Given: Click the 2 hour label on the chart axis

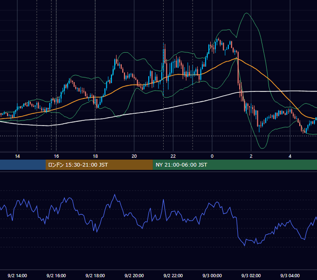Looking at the screenshot, I should [251, 156].
